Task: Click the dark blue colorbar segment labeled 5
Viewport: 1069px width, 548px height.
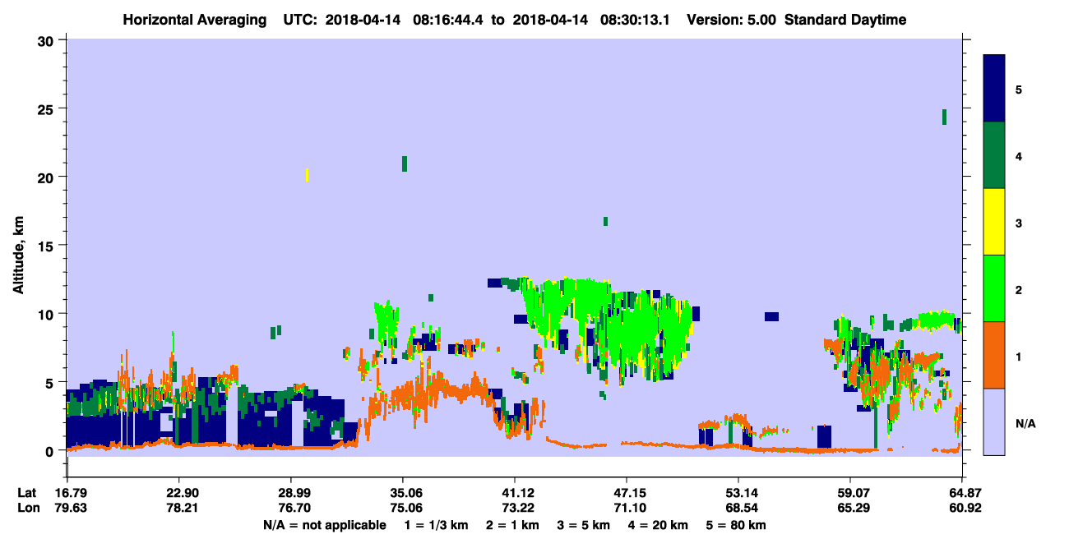Action: pyautogui.click(x=994, y=89)
